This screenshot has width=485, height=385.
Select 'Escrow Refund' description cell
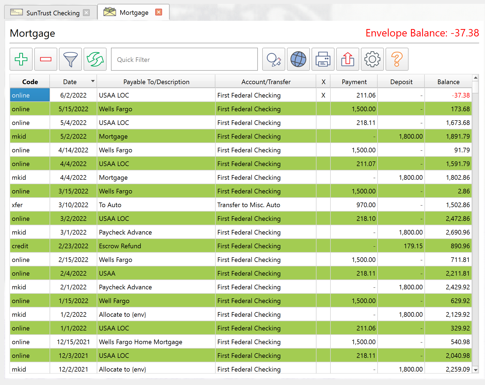click(x=156, y=246)
